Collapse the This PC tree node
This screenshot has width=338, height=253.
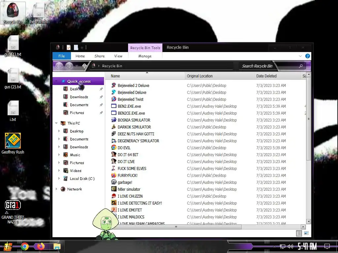[x=56, y=123]
